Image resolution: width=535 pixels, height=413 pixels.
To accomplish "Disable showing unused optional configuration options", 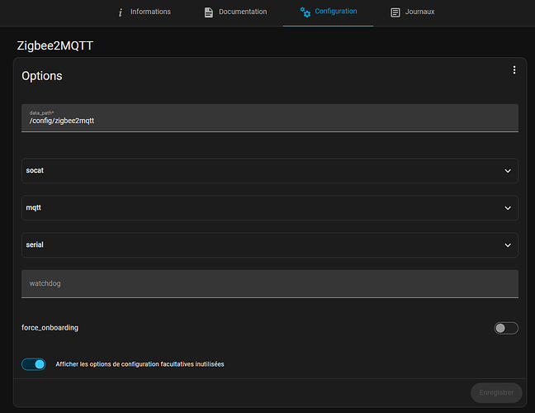I will (x=34, y=364).
